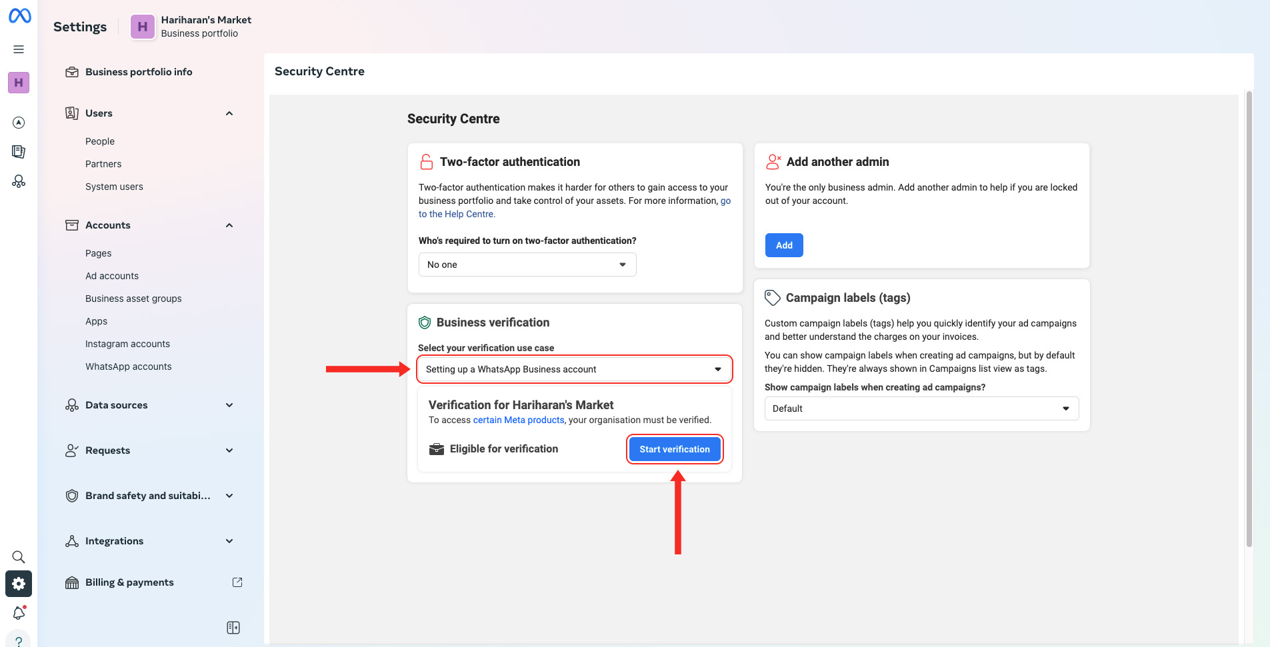Click the Hariharan's Market avatar in header
Viewport: 1270px width, 647px height.
(142, 27)
